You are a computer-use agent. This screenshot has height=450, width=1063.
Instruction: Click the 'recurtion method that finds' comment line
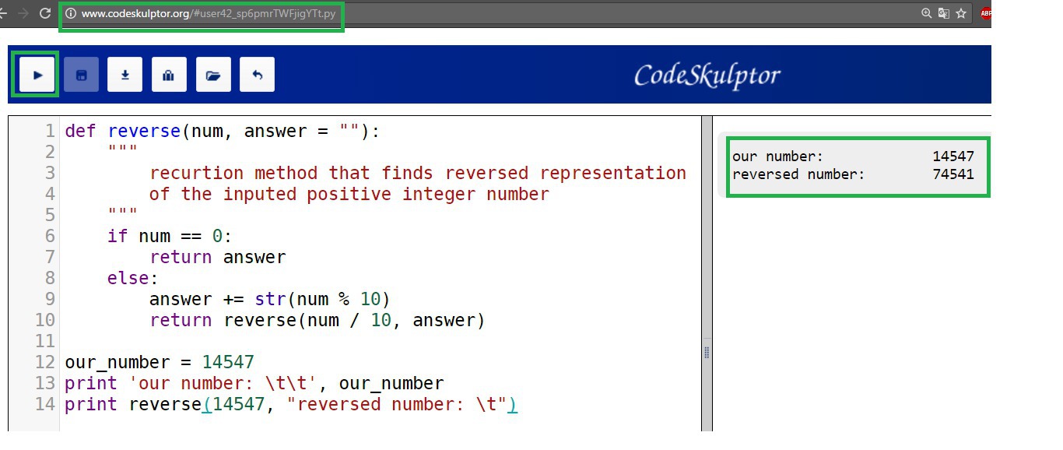pos(418,173)
